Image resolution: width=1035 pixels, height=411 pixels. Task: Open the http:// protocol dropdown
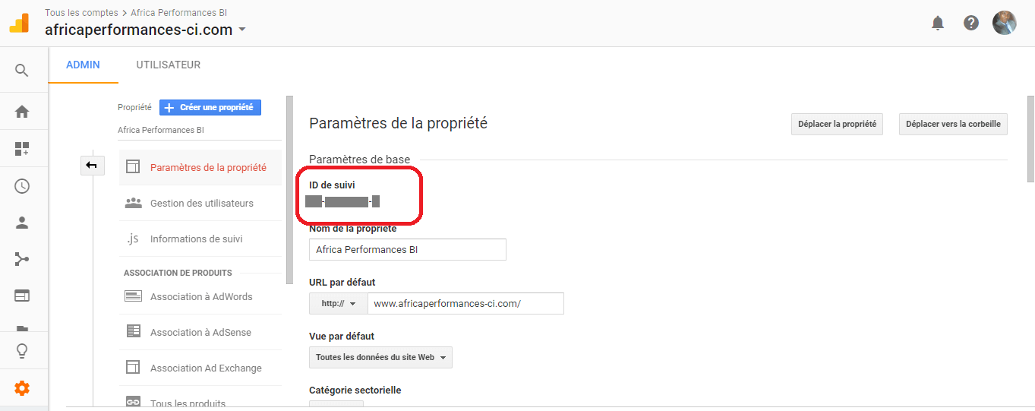coord(339,303)
